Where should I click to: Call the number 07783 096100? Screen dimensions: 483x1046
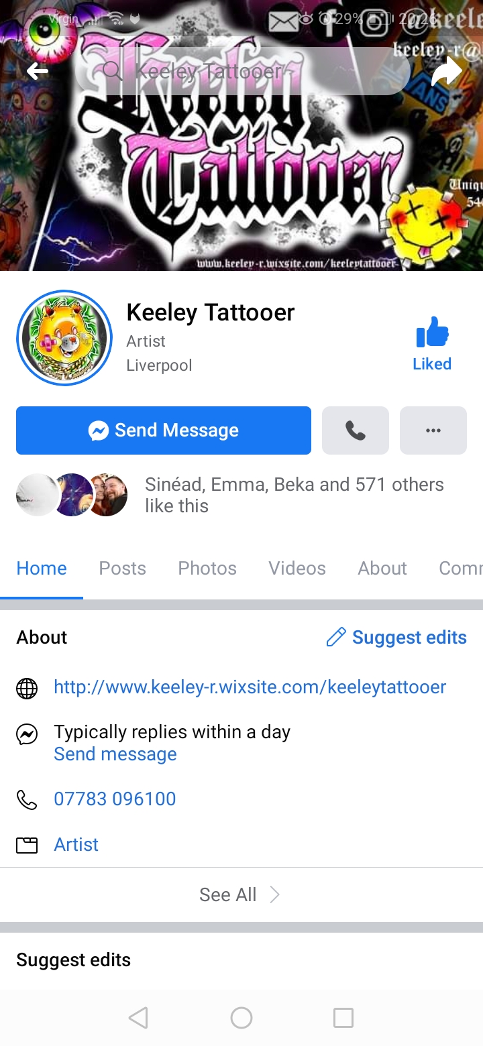115,799
